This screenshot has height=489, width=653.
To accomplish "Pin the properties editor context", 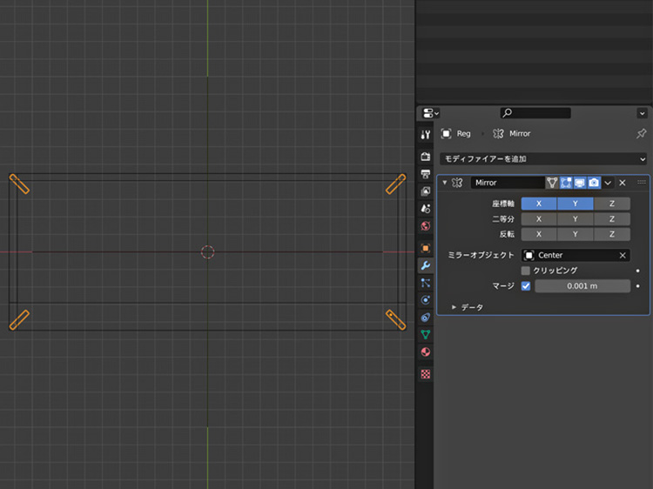I will tap(642, 134).
